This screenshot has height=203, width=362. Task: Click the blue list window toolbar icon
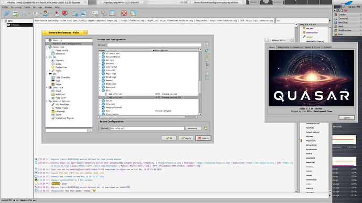click(x=83, y=14)
